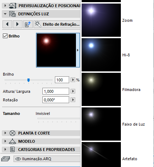This screenshot has height=167, width=154.
Task: Open the arrow next to Brilho percentage
Action: 73,80
